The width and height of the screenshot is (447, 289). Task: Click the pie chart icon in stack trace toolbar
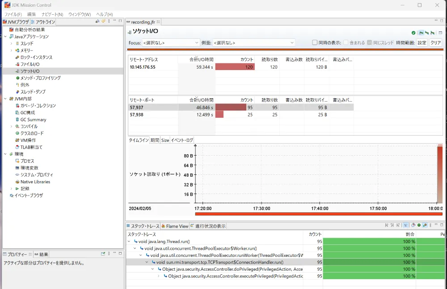pos(413,225)
